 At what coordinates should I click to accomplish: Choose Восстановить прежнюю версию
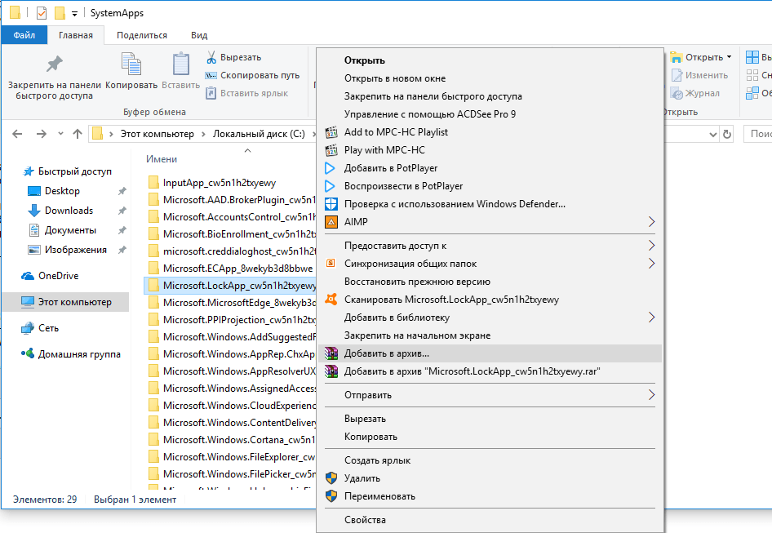pos(490,282)
